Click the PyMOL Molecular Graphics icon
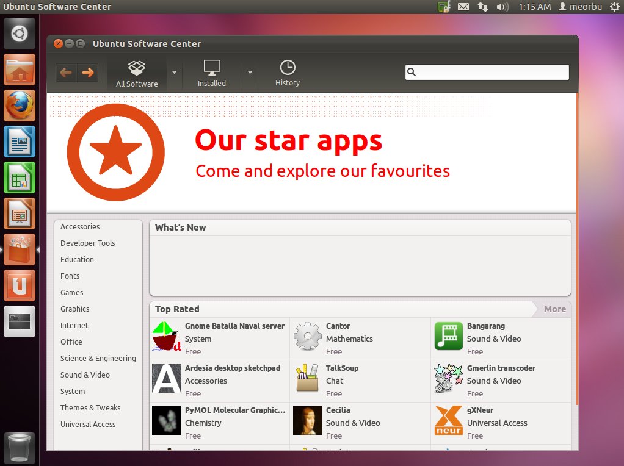 pos(166,421)
